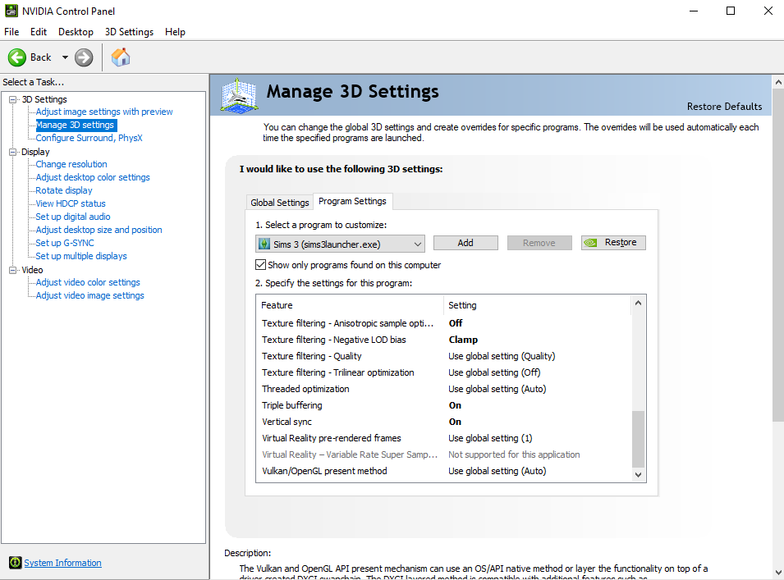The width and height of the screenshot is (784, 580).
Task: Click main panel scroll down arrow
Action: click(778, 573)
